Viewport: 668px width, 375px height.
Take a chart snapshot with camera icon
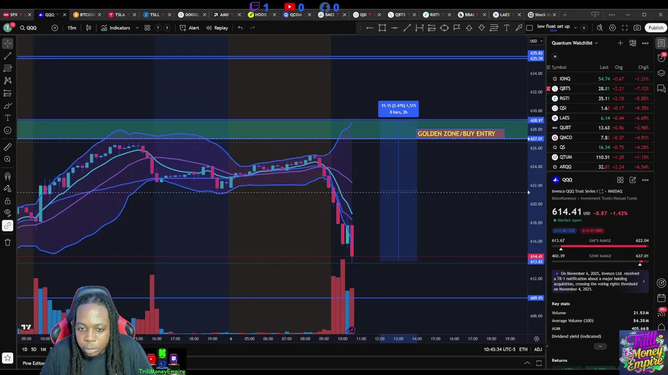(x=637, y=28)
